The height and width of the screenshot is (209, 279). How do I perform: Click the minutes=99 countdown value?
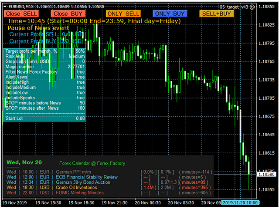[194, 182]
